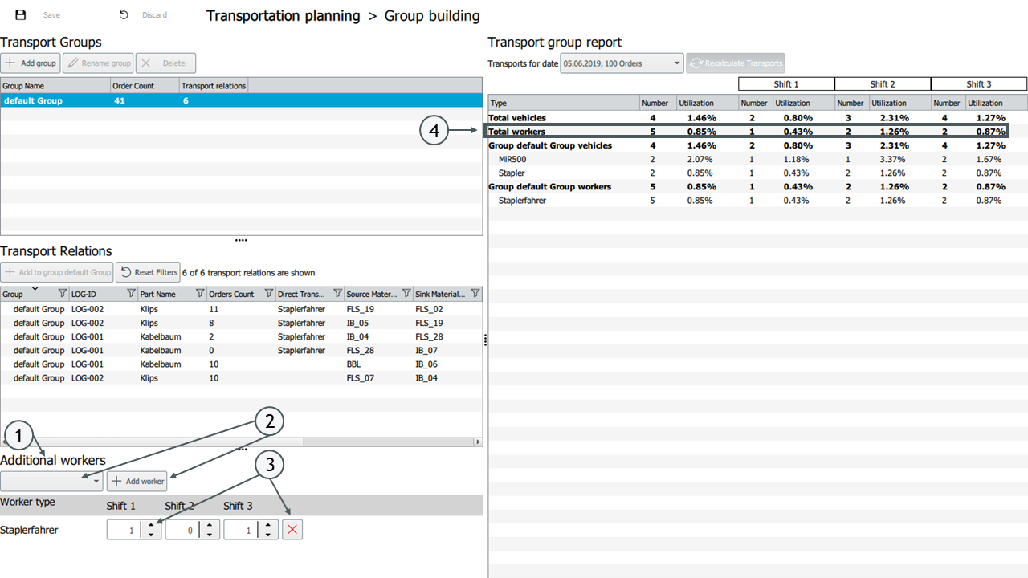Click the Add worker button

pos(137,482)
